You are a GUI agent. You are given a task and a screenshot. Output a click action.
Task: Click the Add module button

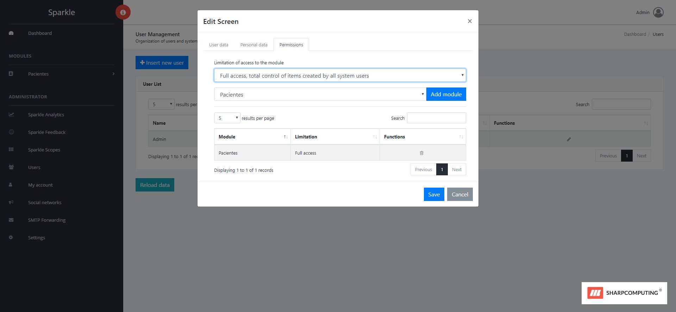[446, 94]
